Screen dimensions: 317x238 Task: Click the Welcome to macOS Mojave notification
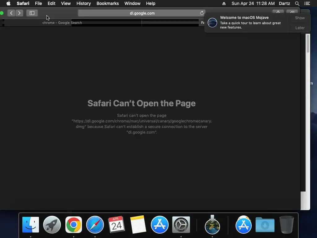pyautogui.click(x=257, y=22)
